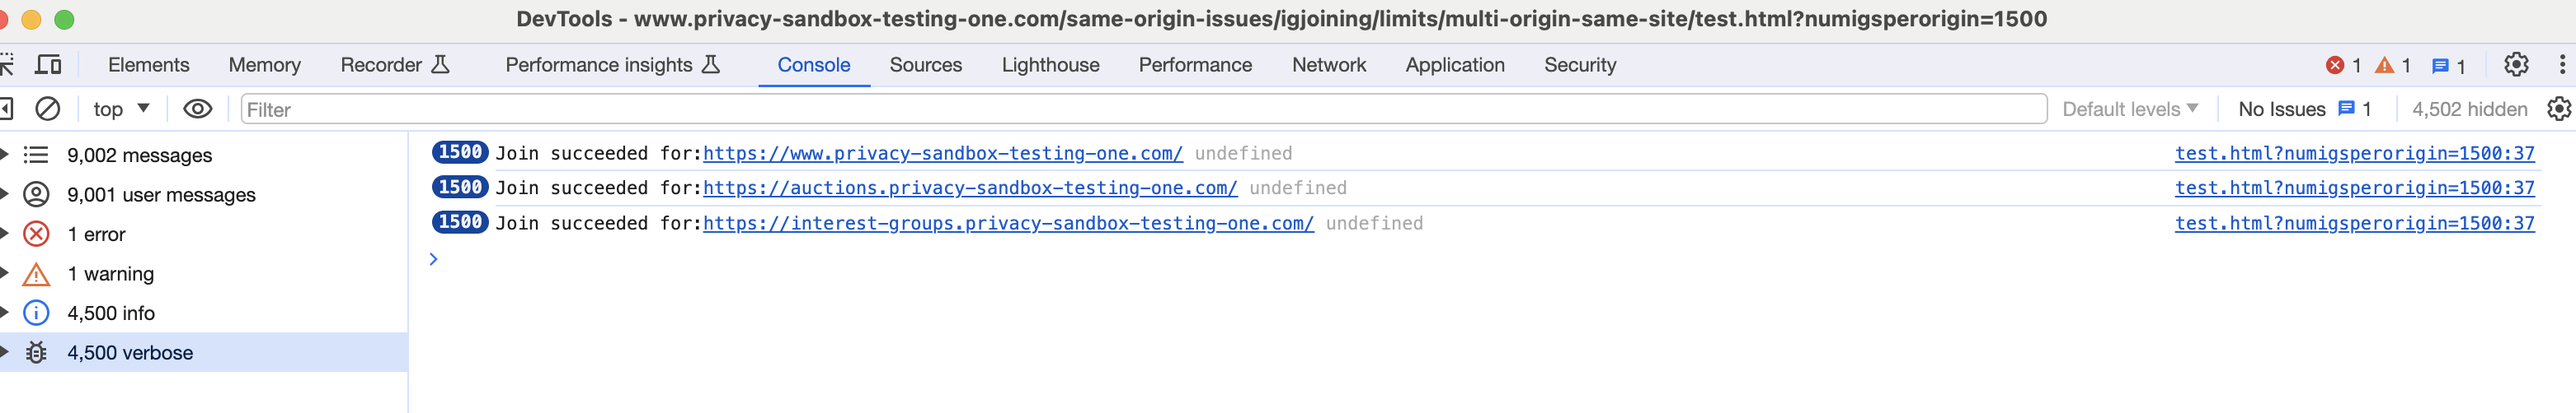Open DevTools settings gear in tab bar

(x=2516, y=65)
